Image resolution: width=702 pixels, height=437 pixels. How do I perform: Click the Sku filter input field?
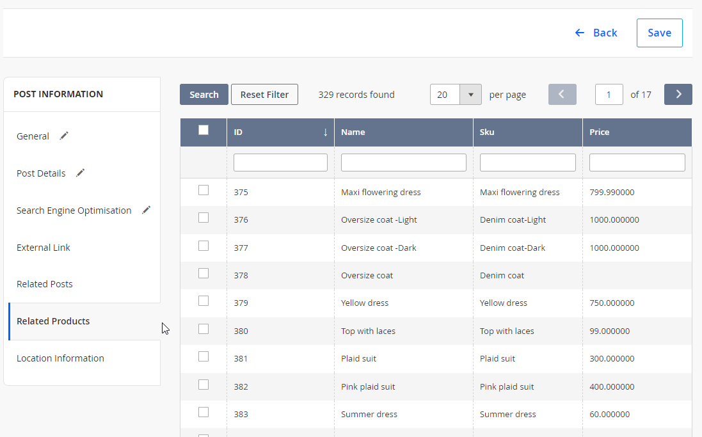(x=527, y=163)
